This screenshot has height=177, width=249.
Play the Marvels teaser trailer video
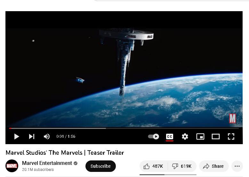[x=17, y=136]
